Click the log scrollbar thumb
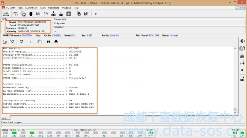The height and width of the screenshot is (138, 247). pos(235,109)
